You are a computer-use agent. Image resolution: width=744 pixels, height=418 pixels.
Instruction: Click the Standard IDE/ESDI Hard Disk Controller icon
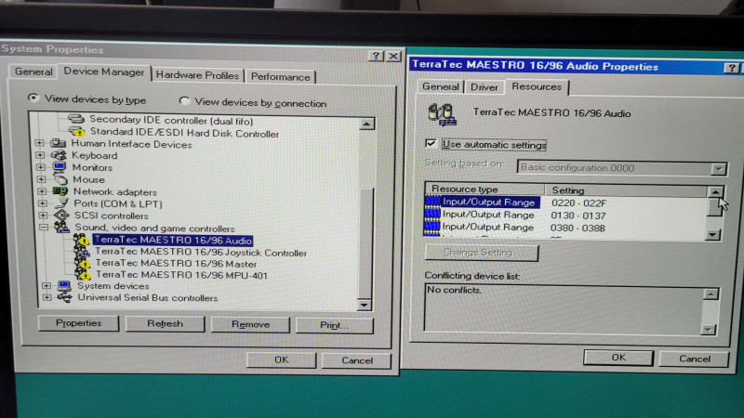pyautogui.click(x=76, y=131)
